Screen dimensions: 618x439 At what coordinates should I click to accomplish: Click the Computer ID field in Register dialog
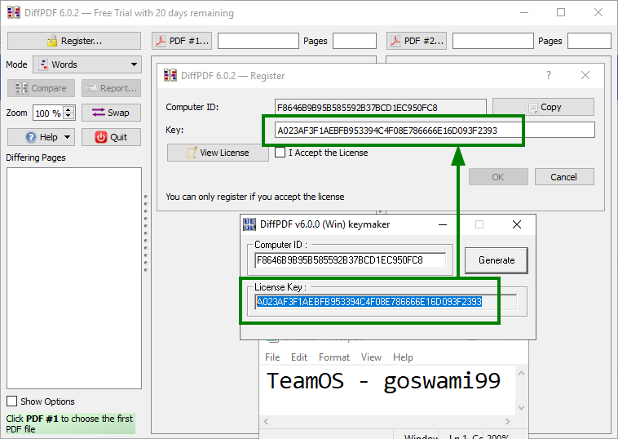coord(380,108)
